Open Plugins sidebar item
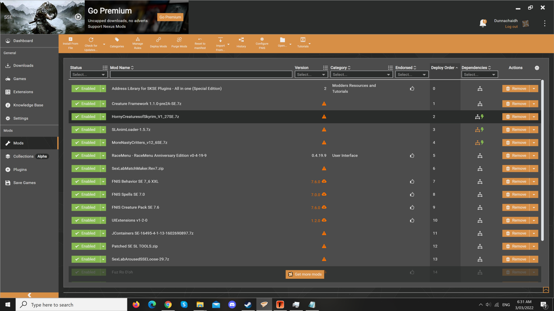The height and width of the screenshot is (311, 554). point(29,170)
